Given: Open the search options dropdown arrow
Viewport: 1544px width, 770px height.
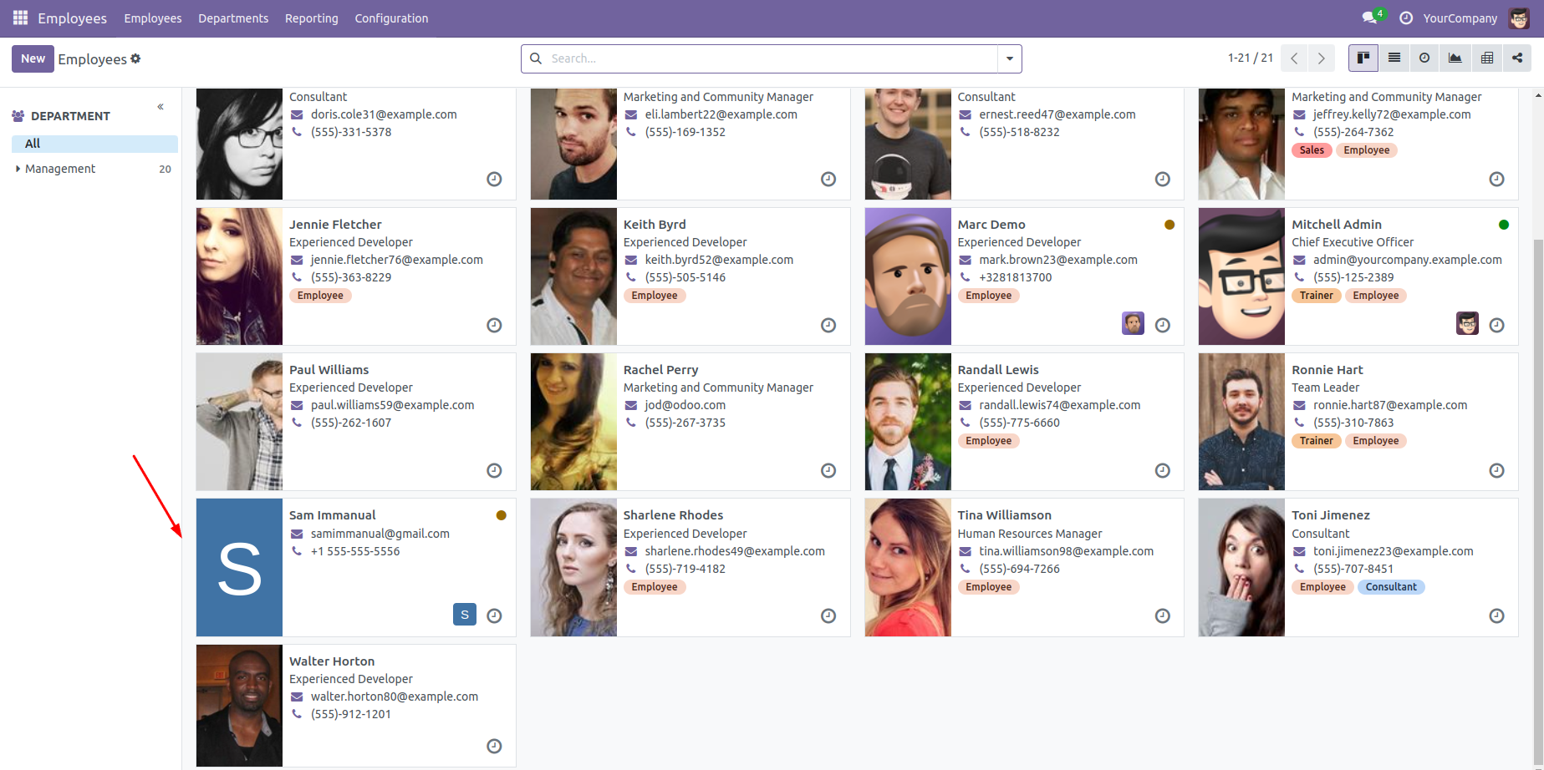Looking at the screenshot, I should tap(1009, 58).
